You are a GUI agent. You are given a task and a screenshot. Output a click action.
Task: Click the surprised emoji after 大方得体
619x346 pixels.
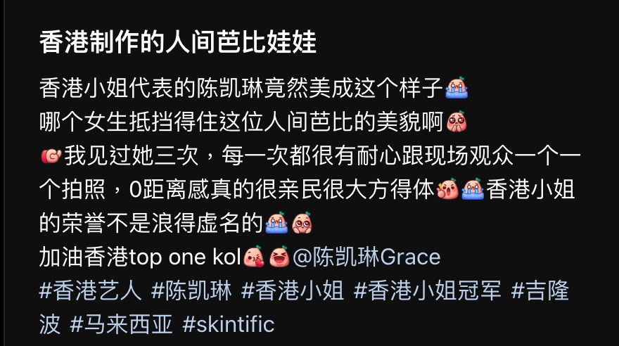coord(447,189)
